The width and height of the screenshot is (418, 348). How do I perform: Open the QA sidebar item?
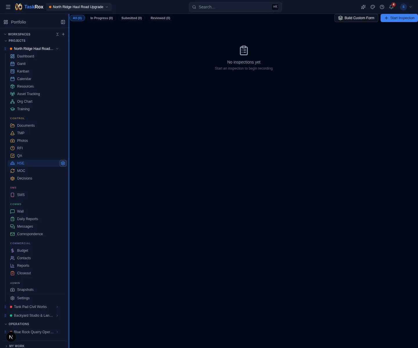click(37, 156)
